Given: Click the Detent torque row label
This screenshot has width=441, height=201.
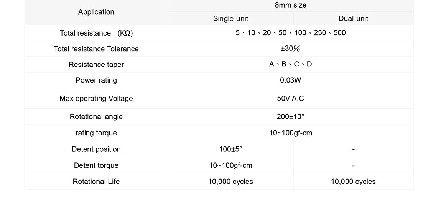Looking at the screenshot, I should tap(96, 165).
